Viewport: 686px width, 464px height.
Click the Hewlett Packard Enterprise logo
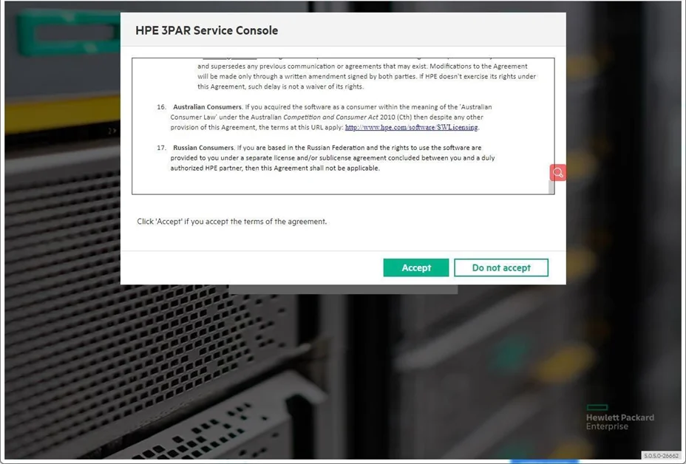tap(620, 417)
